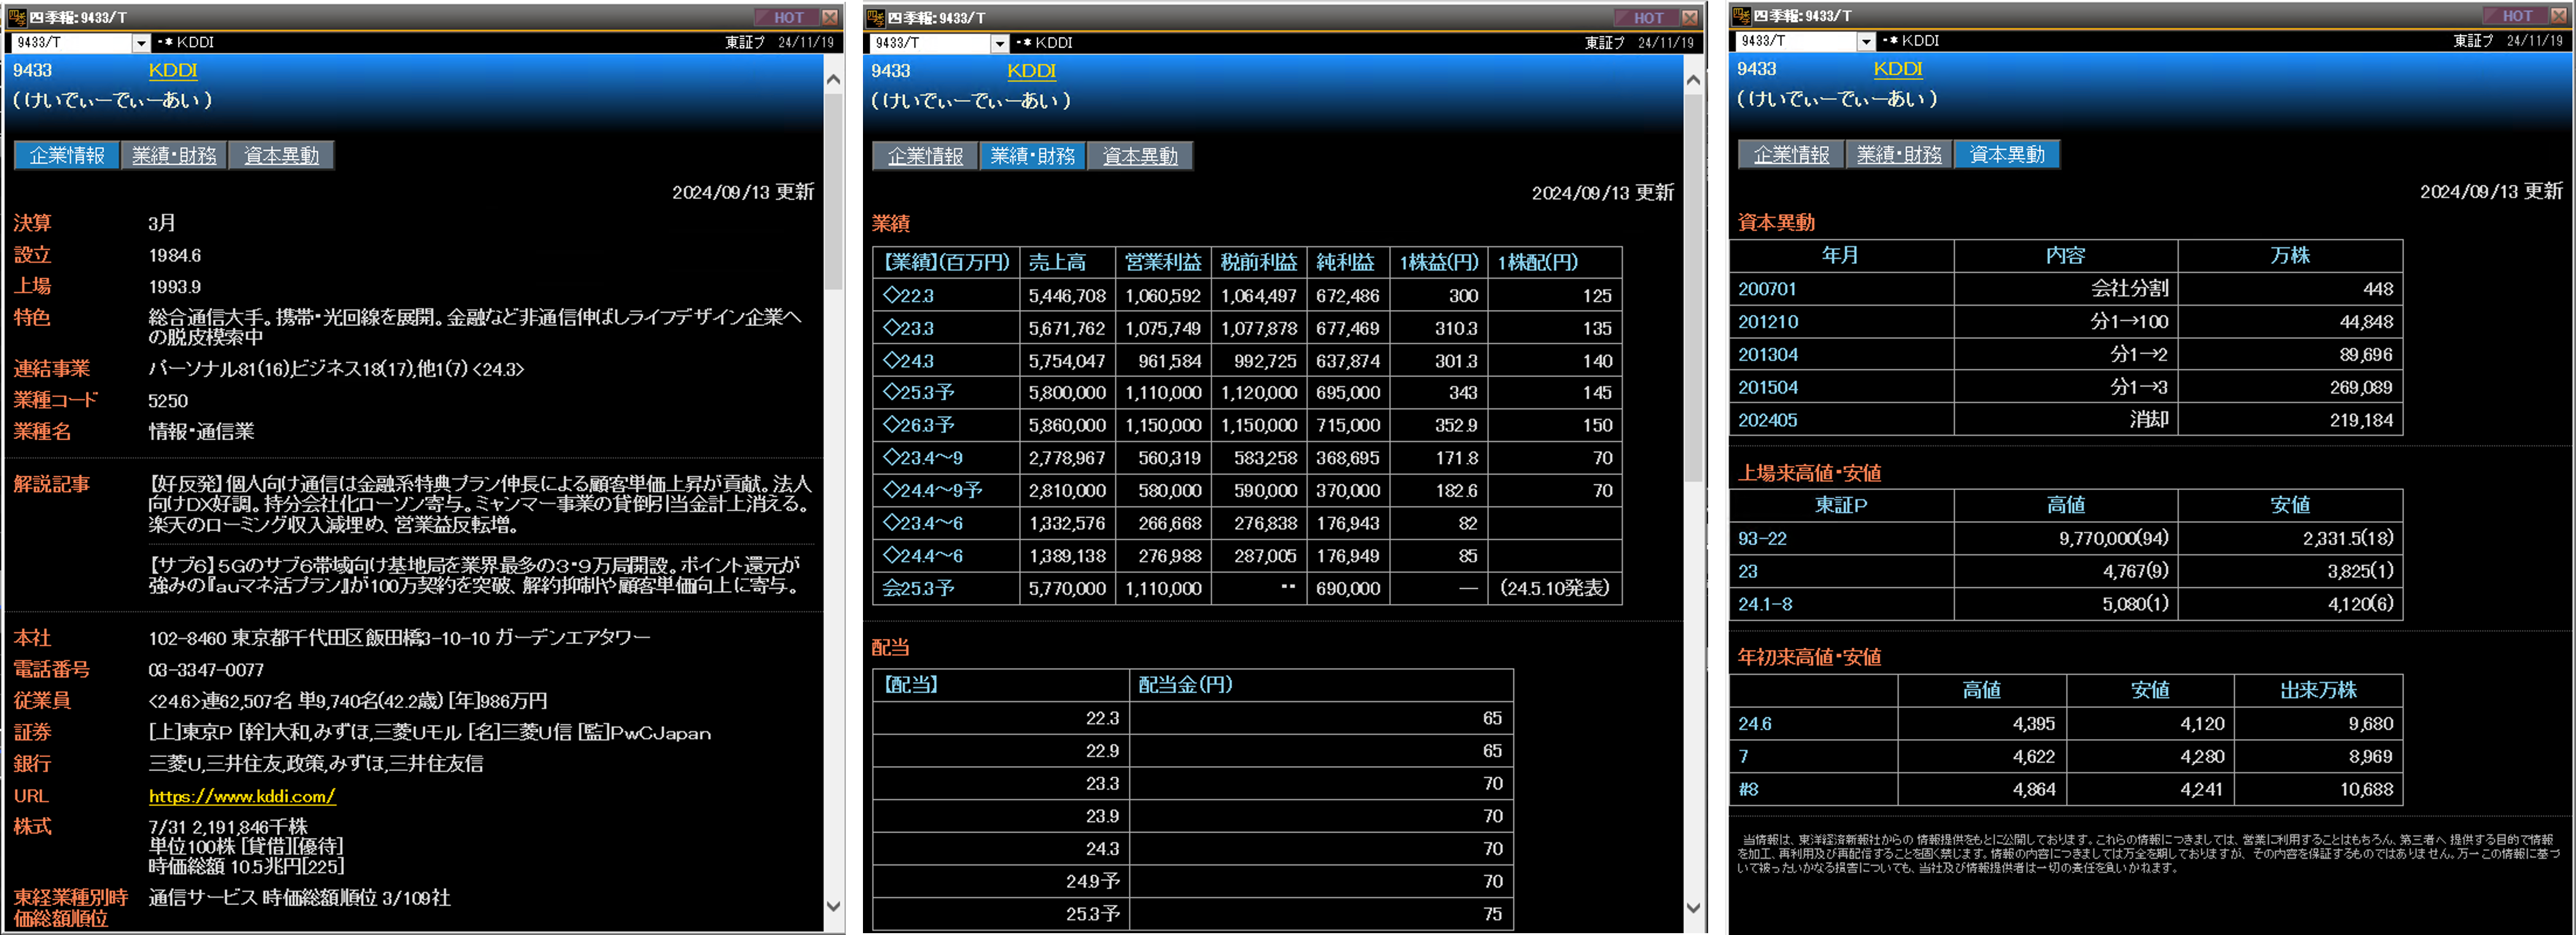
Task: Open the KDDI company link in right window
Action: [1897, 69]
